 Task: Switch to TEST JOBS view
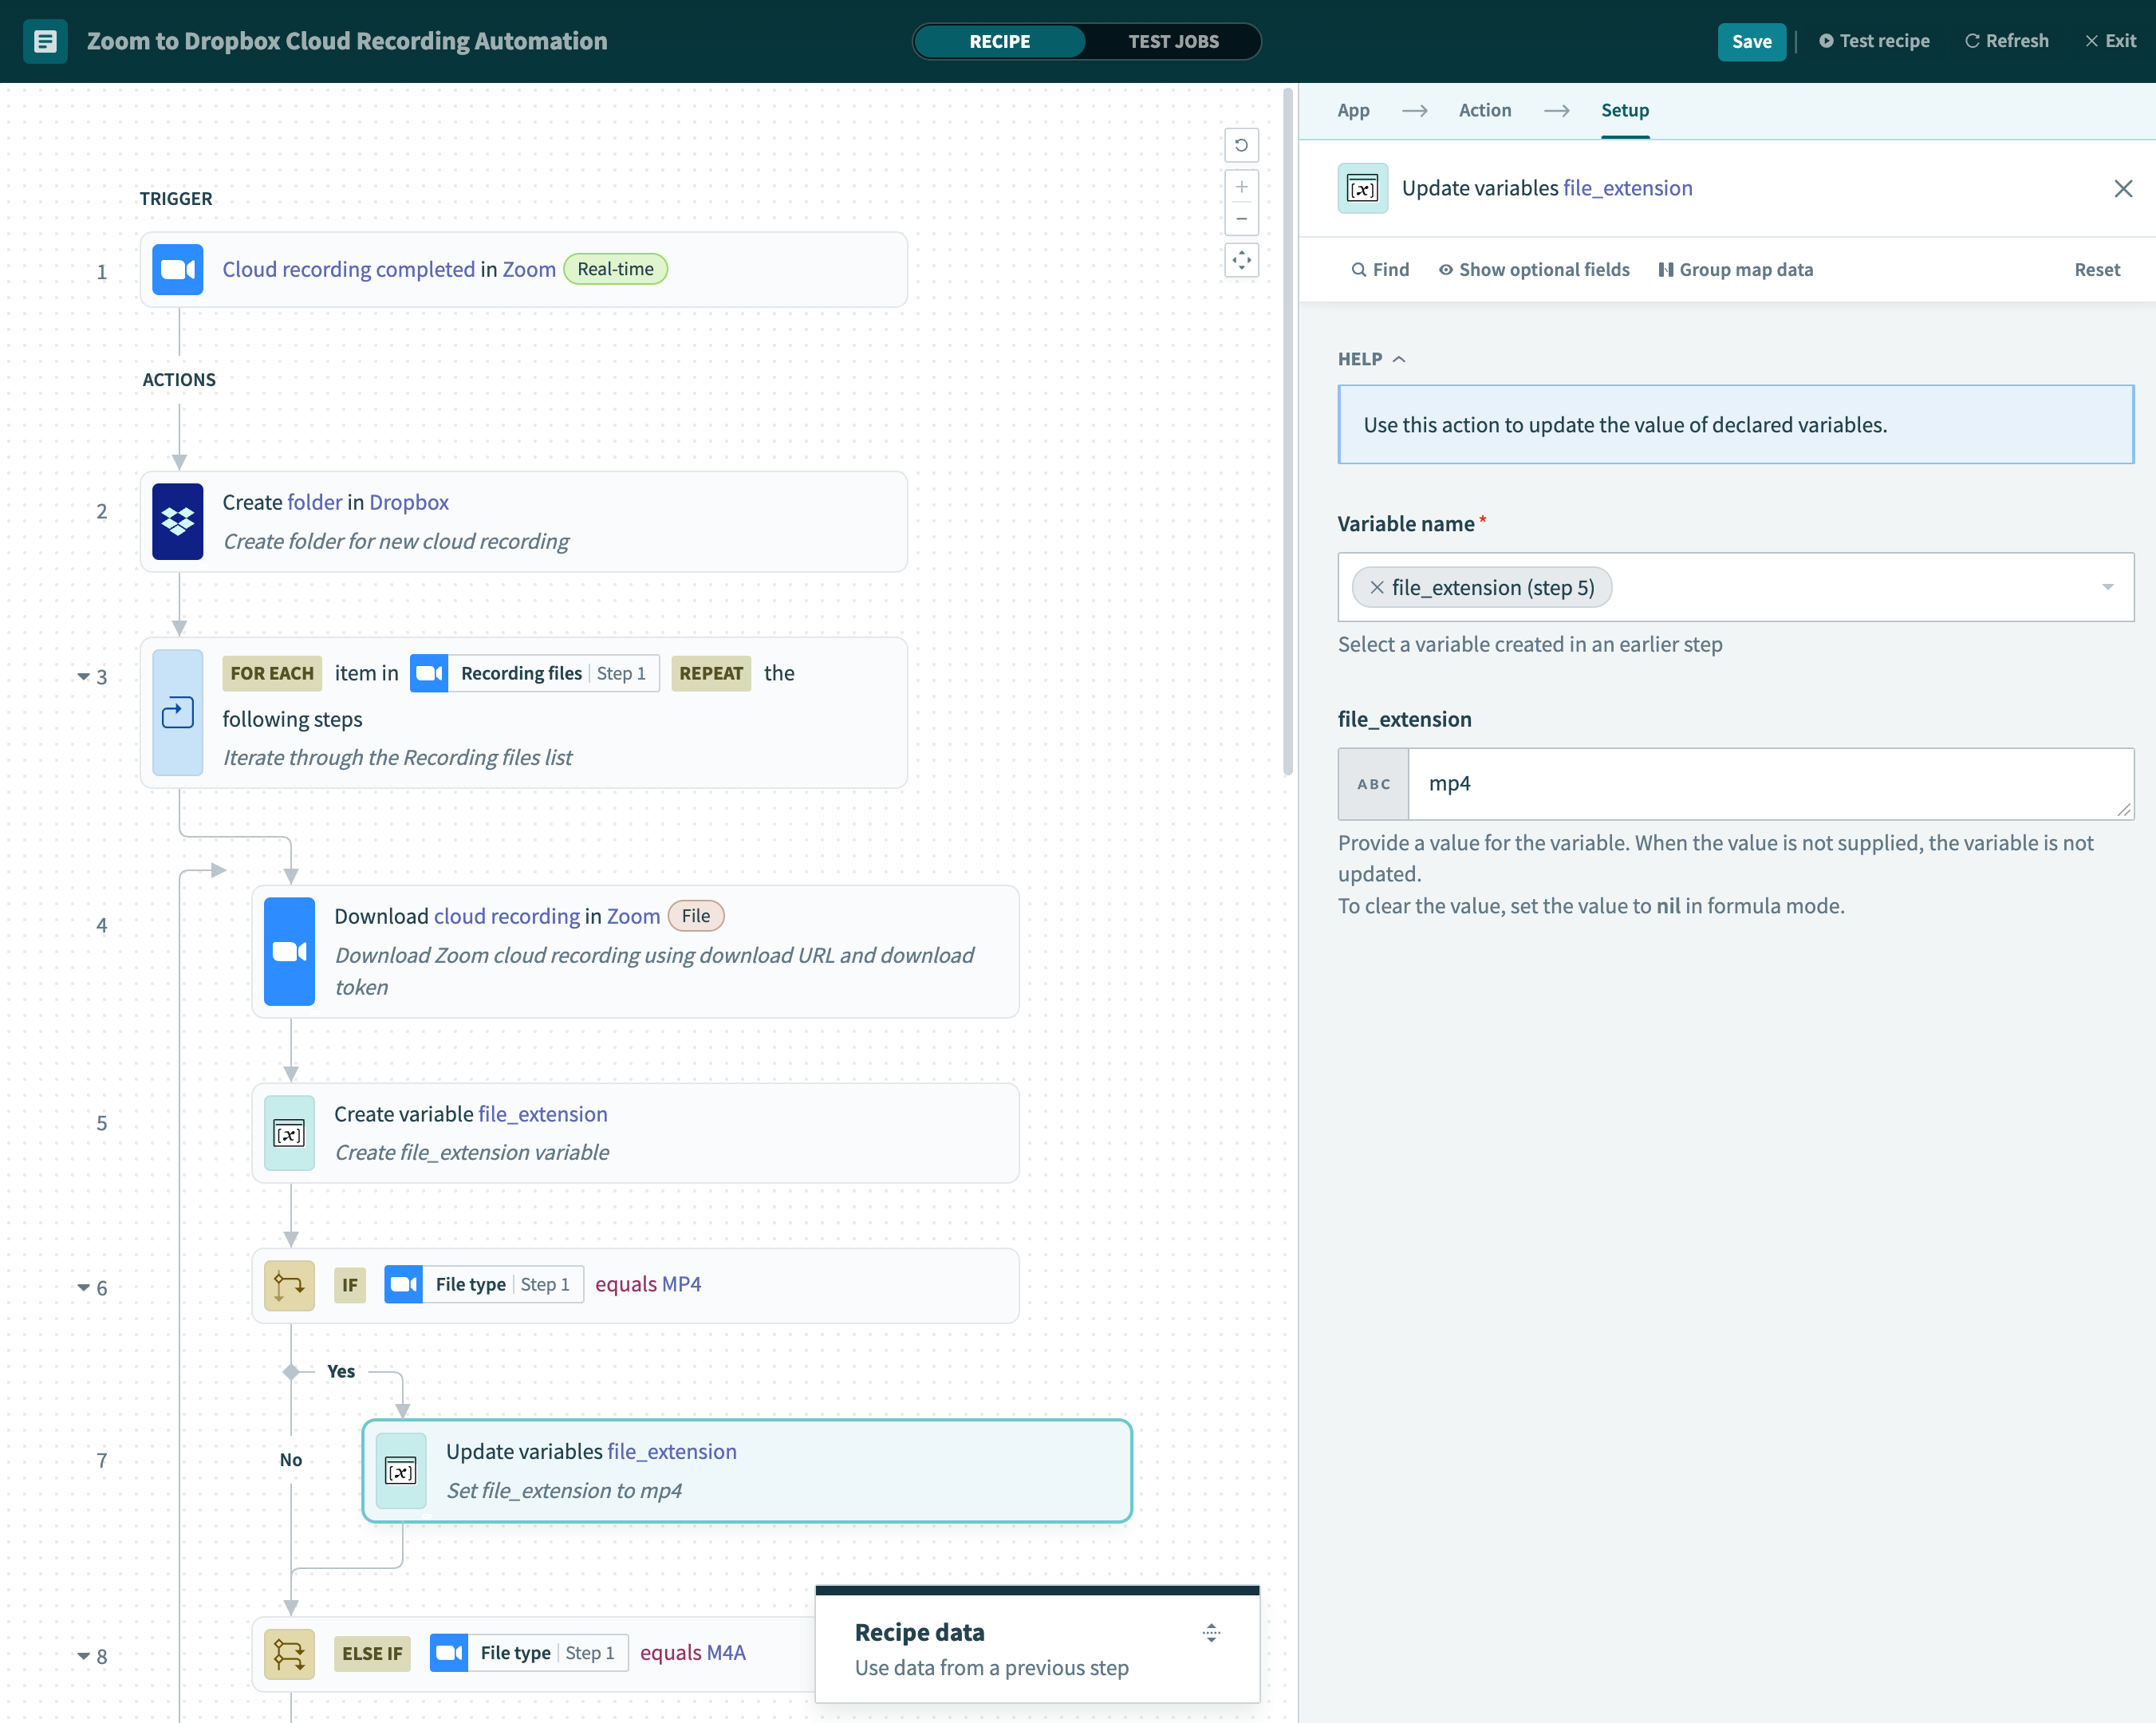pos(1173,41)
